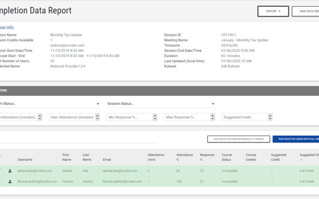Click username alesha.abe@lcvista.com
Viewport: 319px width, 199px height.
tap(35, 171)
